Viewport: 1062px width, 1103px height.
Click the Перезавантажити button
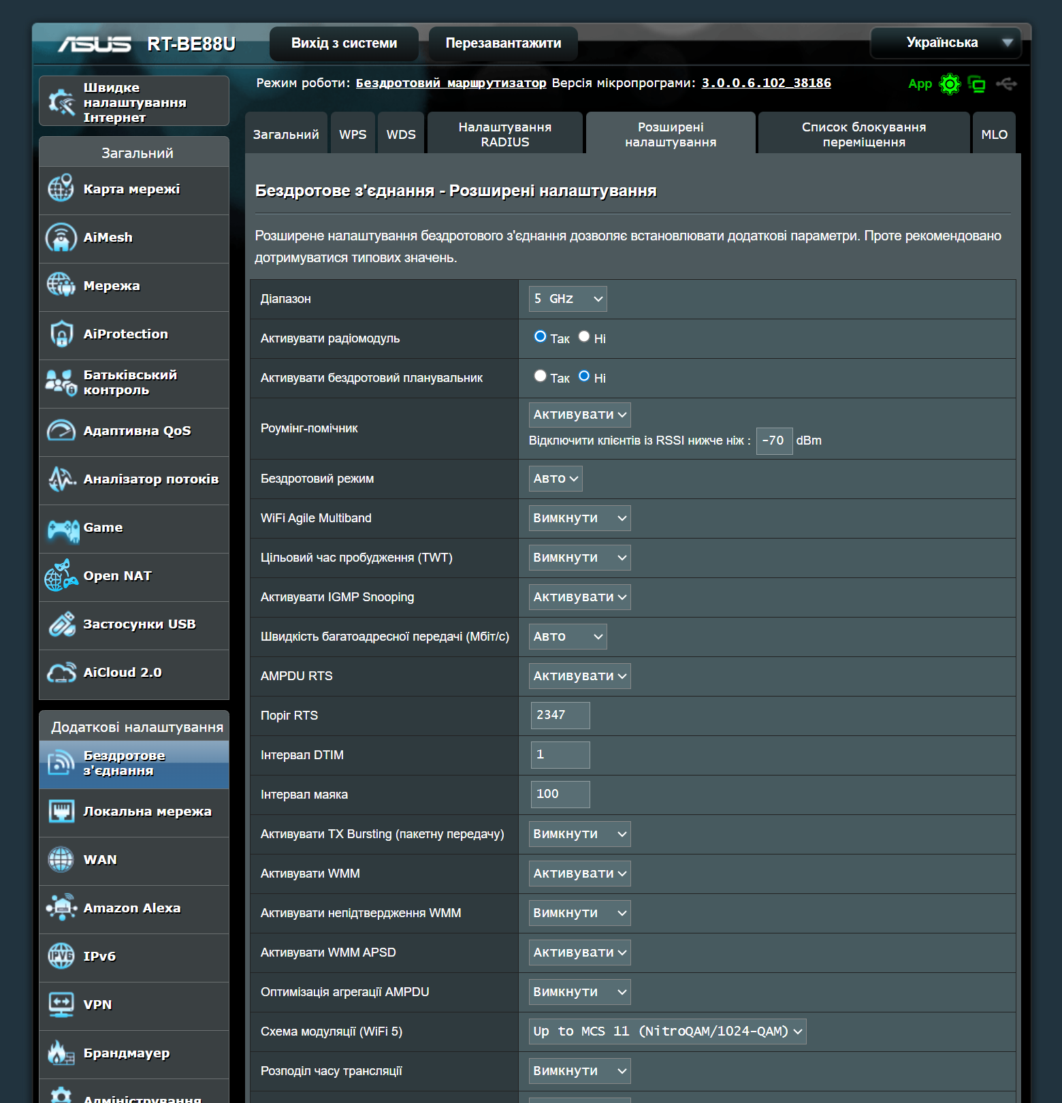pos(503,44)
